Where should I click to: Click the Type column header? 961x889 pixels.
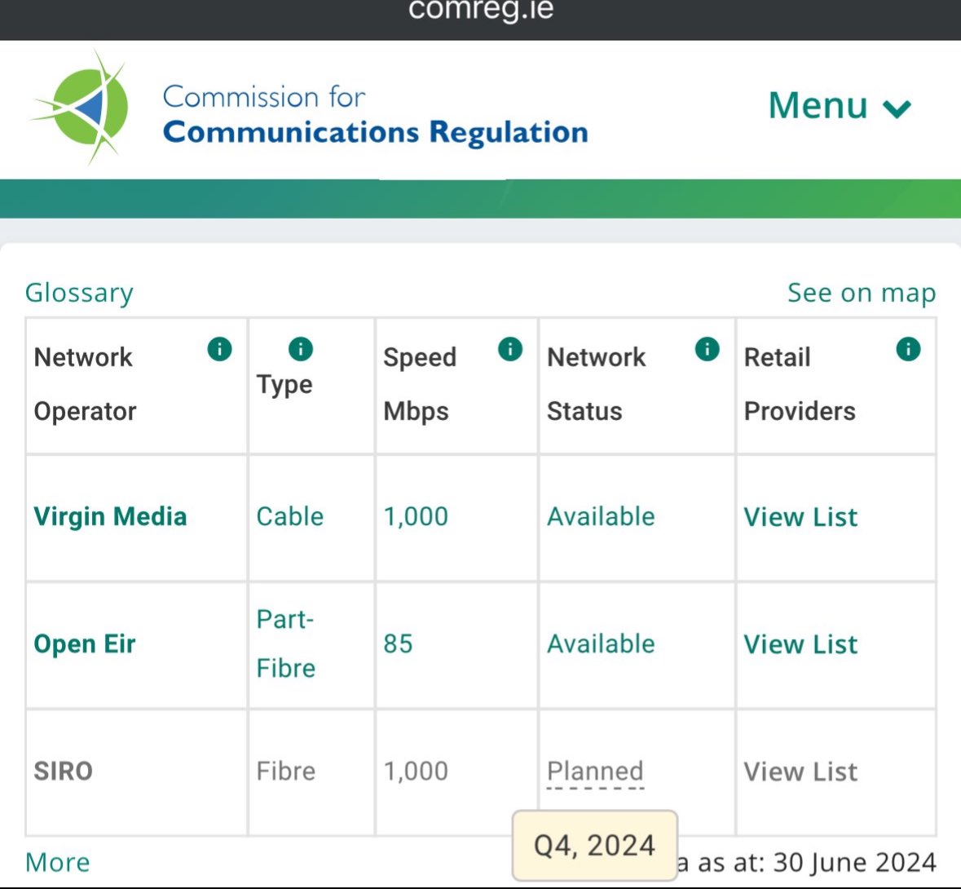click(x=311, y=386)
